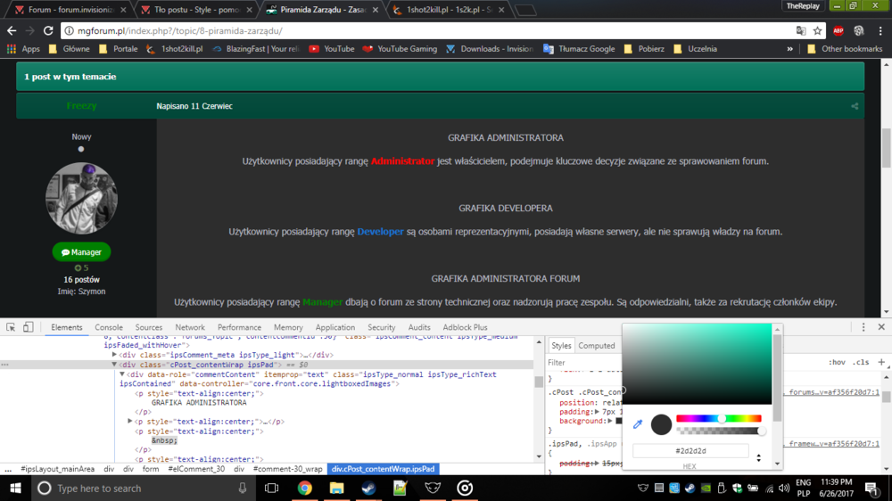Open the Other bookmarks folder
892x501 pixels.
click(x=845, y=49)
